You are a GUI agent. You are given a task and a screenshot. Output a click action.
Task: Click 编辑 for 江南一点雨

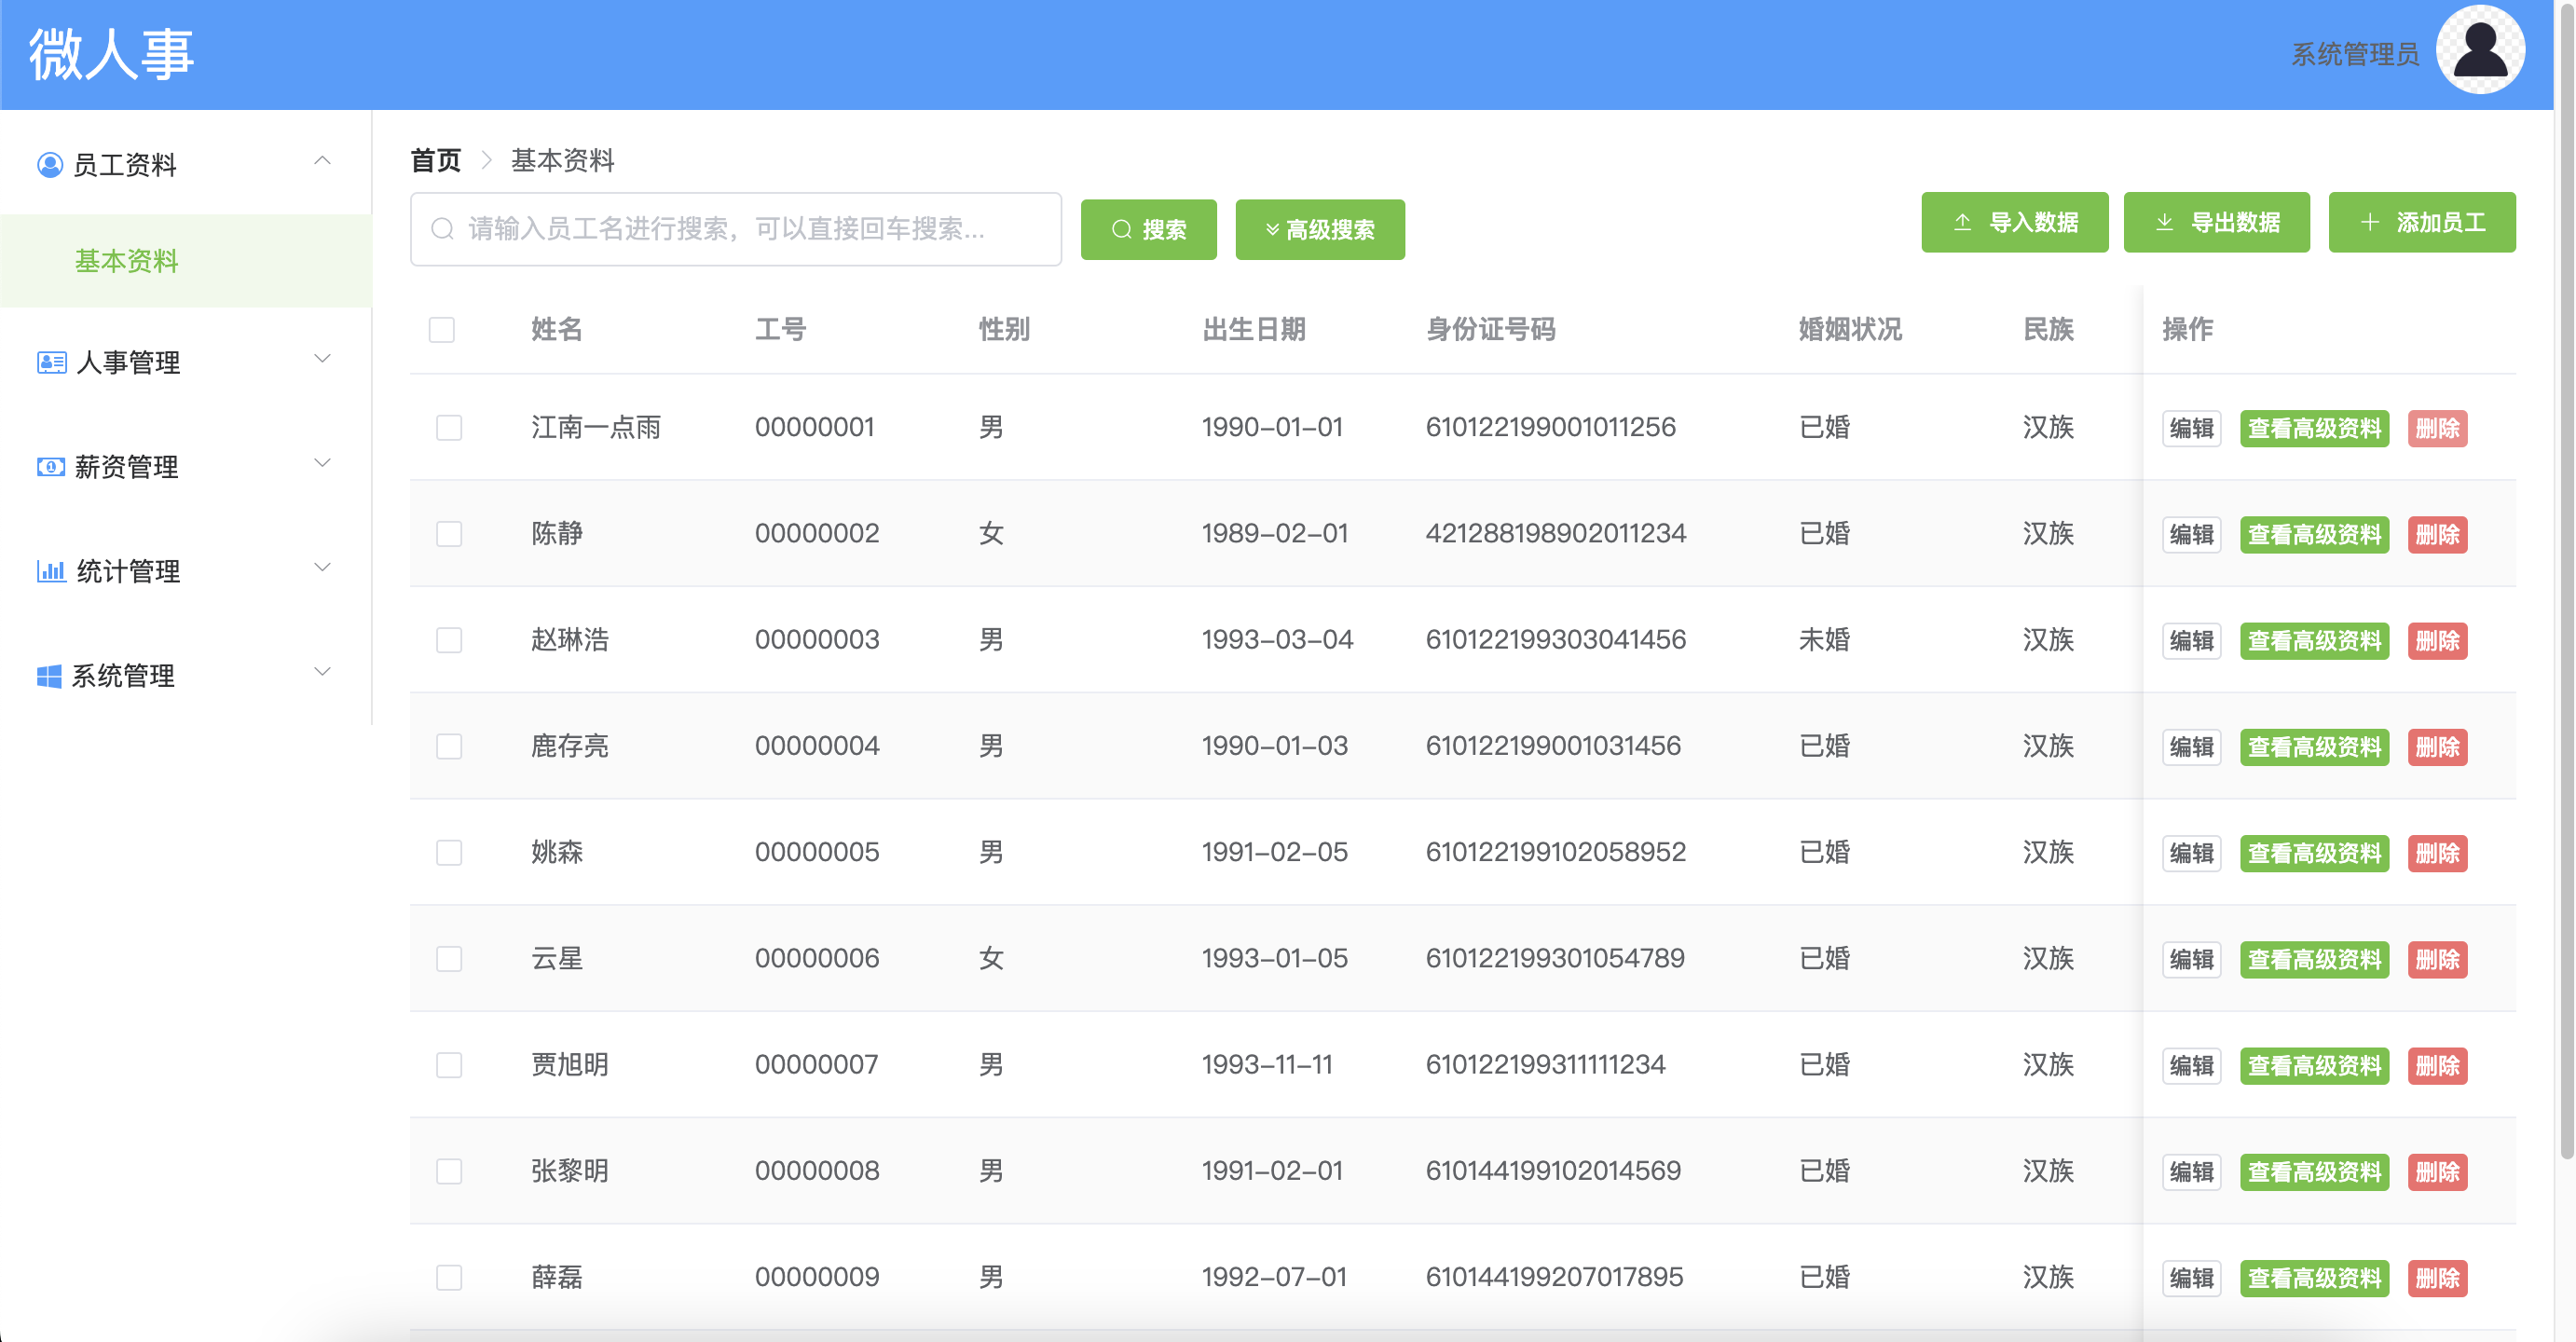coord(2191,428)
